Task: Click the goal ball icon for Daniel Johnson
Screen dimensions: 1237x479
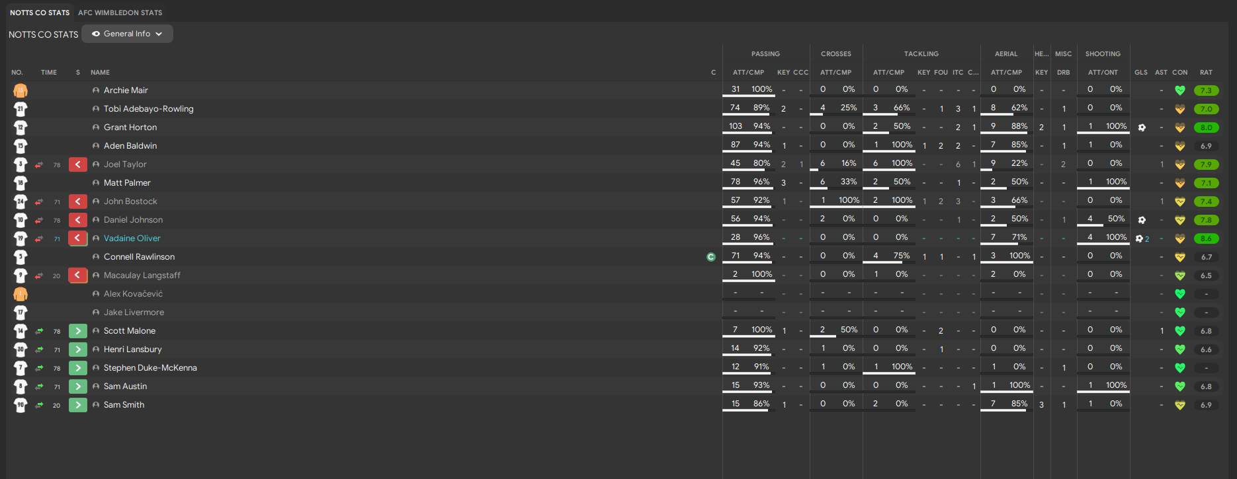Action: pos(1142,220)
